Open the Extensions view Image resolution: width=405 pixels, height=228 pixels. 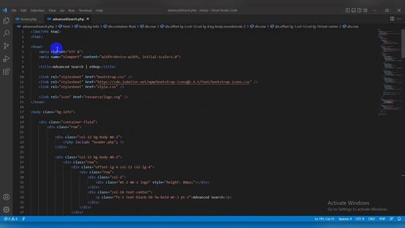[x=6, y=72]
